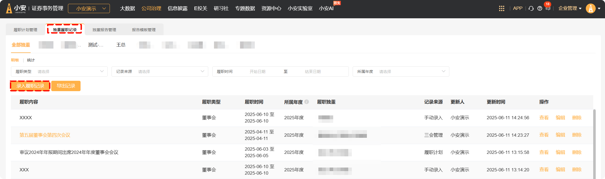The width and height of the screenshot is (605, 179).
Task: Click 删除 for the XXXX record
Action: 577,118
